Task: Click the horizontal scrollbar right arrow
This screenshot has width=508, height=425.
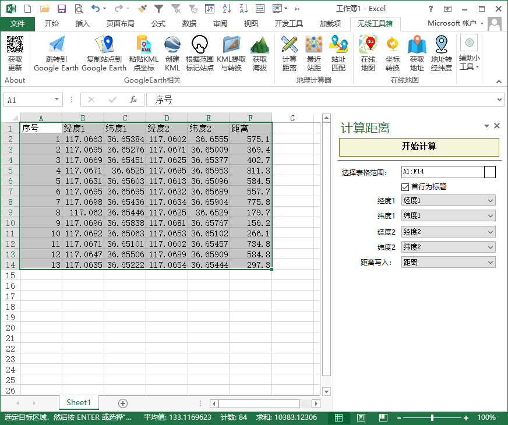Action: 316,403
